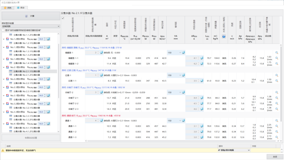Viewport: 284px width, 160px height.
Task: Click the warning message 管道中水的流速不足
Action: pyautogui.click(x=21, y=150)
